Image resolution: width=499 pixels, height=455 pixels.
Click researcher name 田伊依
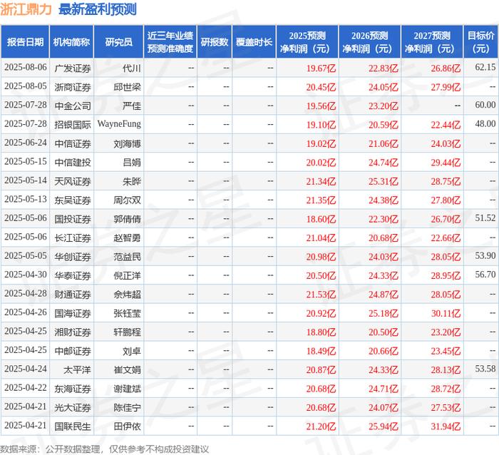point(128,426)
